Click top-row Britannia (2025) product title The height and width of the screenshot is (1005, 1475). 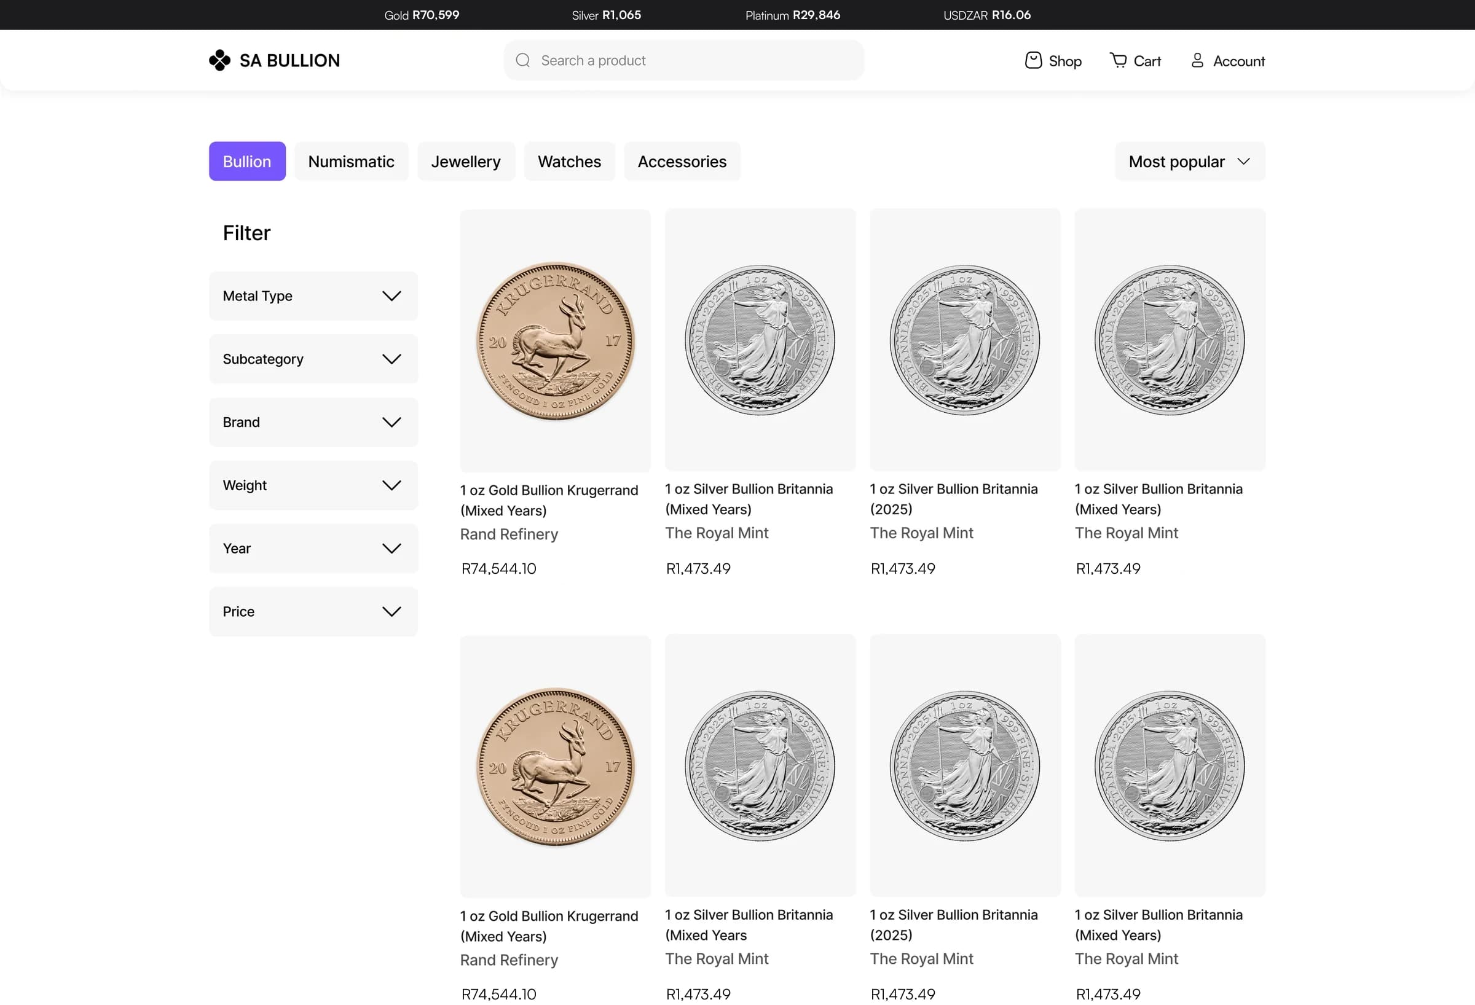coord(953,499)
